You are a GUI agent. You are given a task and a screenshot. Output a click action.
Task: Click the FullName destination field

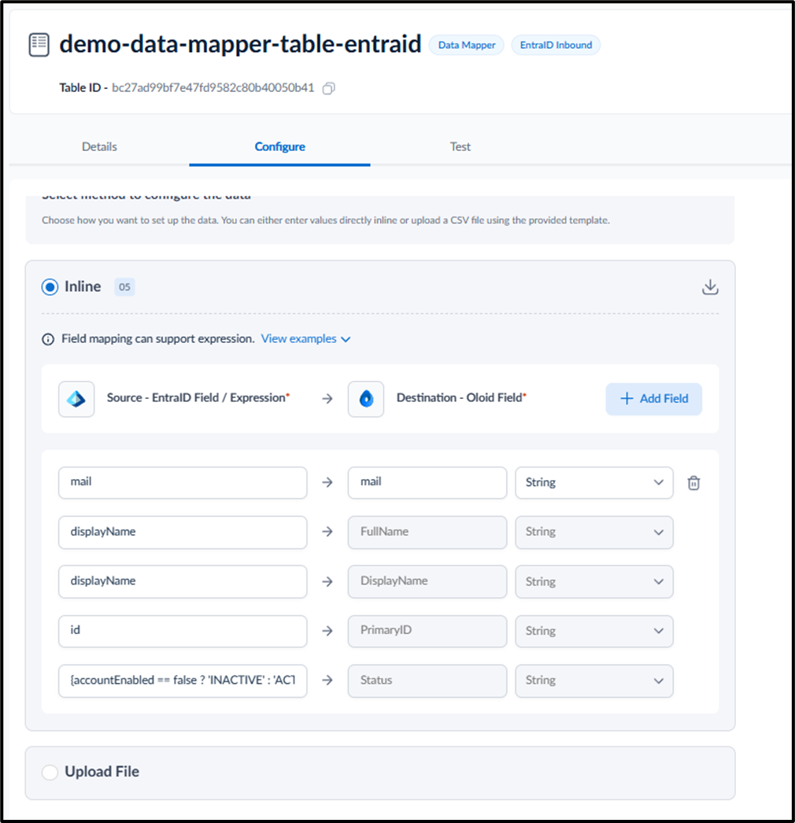click(x=427, y=532)
